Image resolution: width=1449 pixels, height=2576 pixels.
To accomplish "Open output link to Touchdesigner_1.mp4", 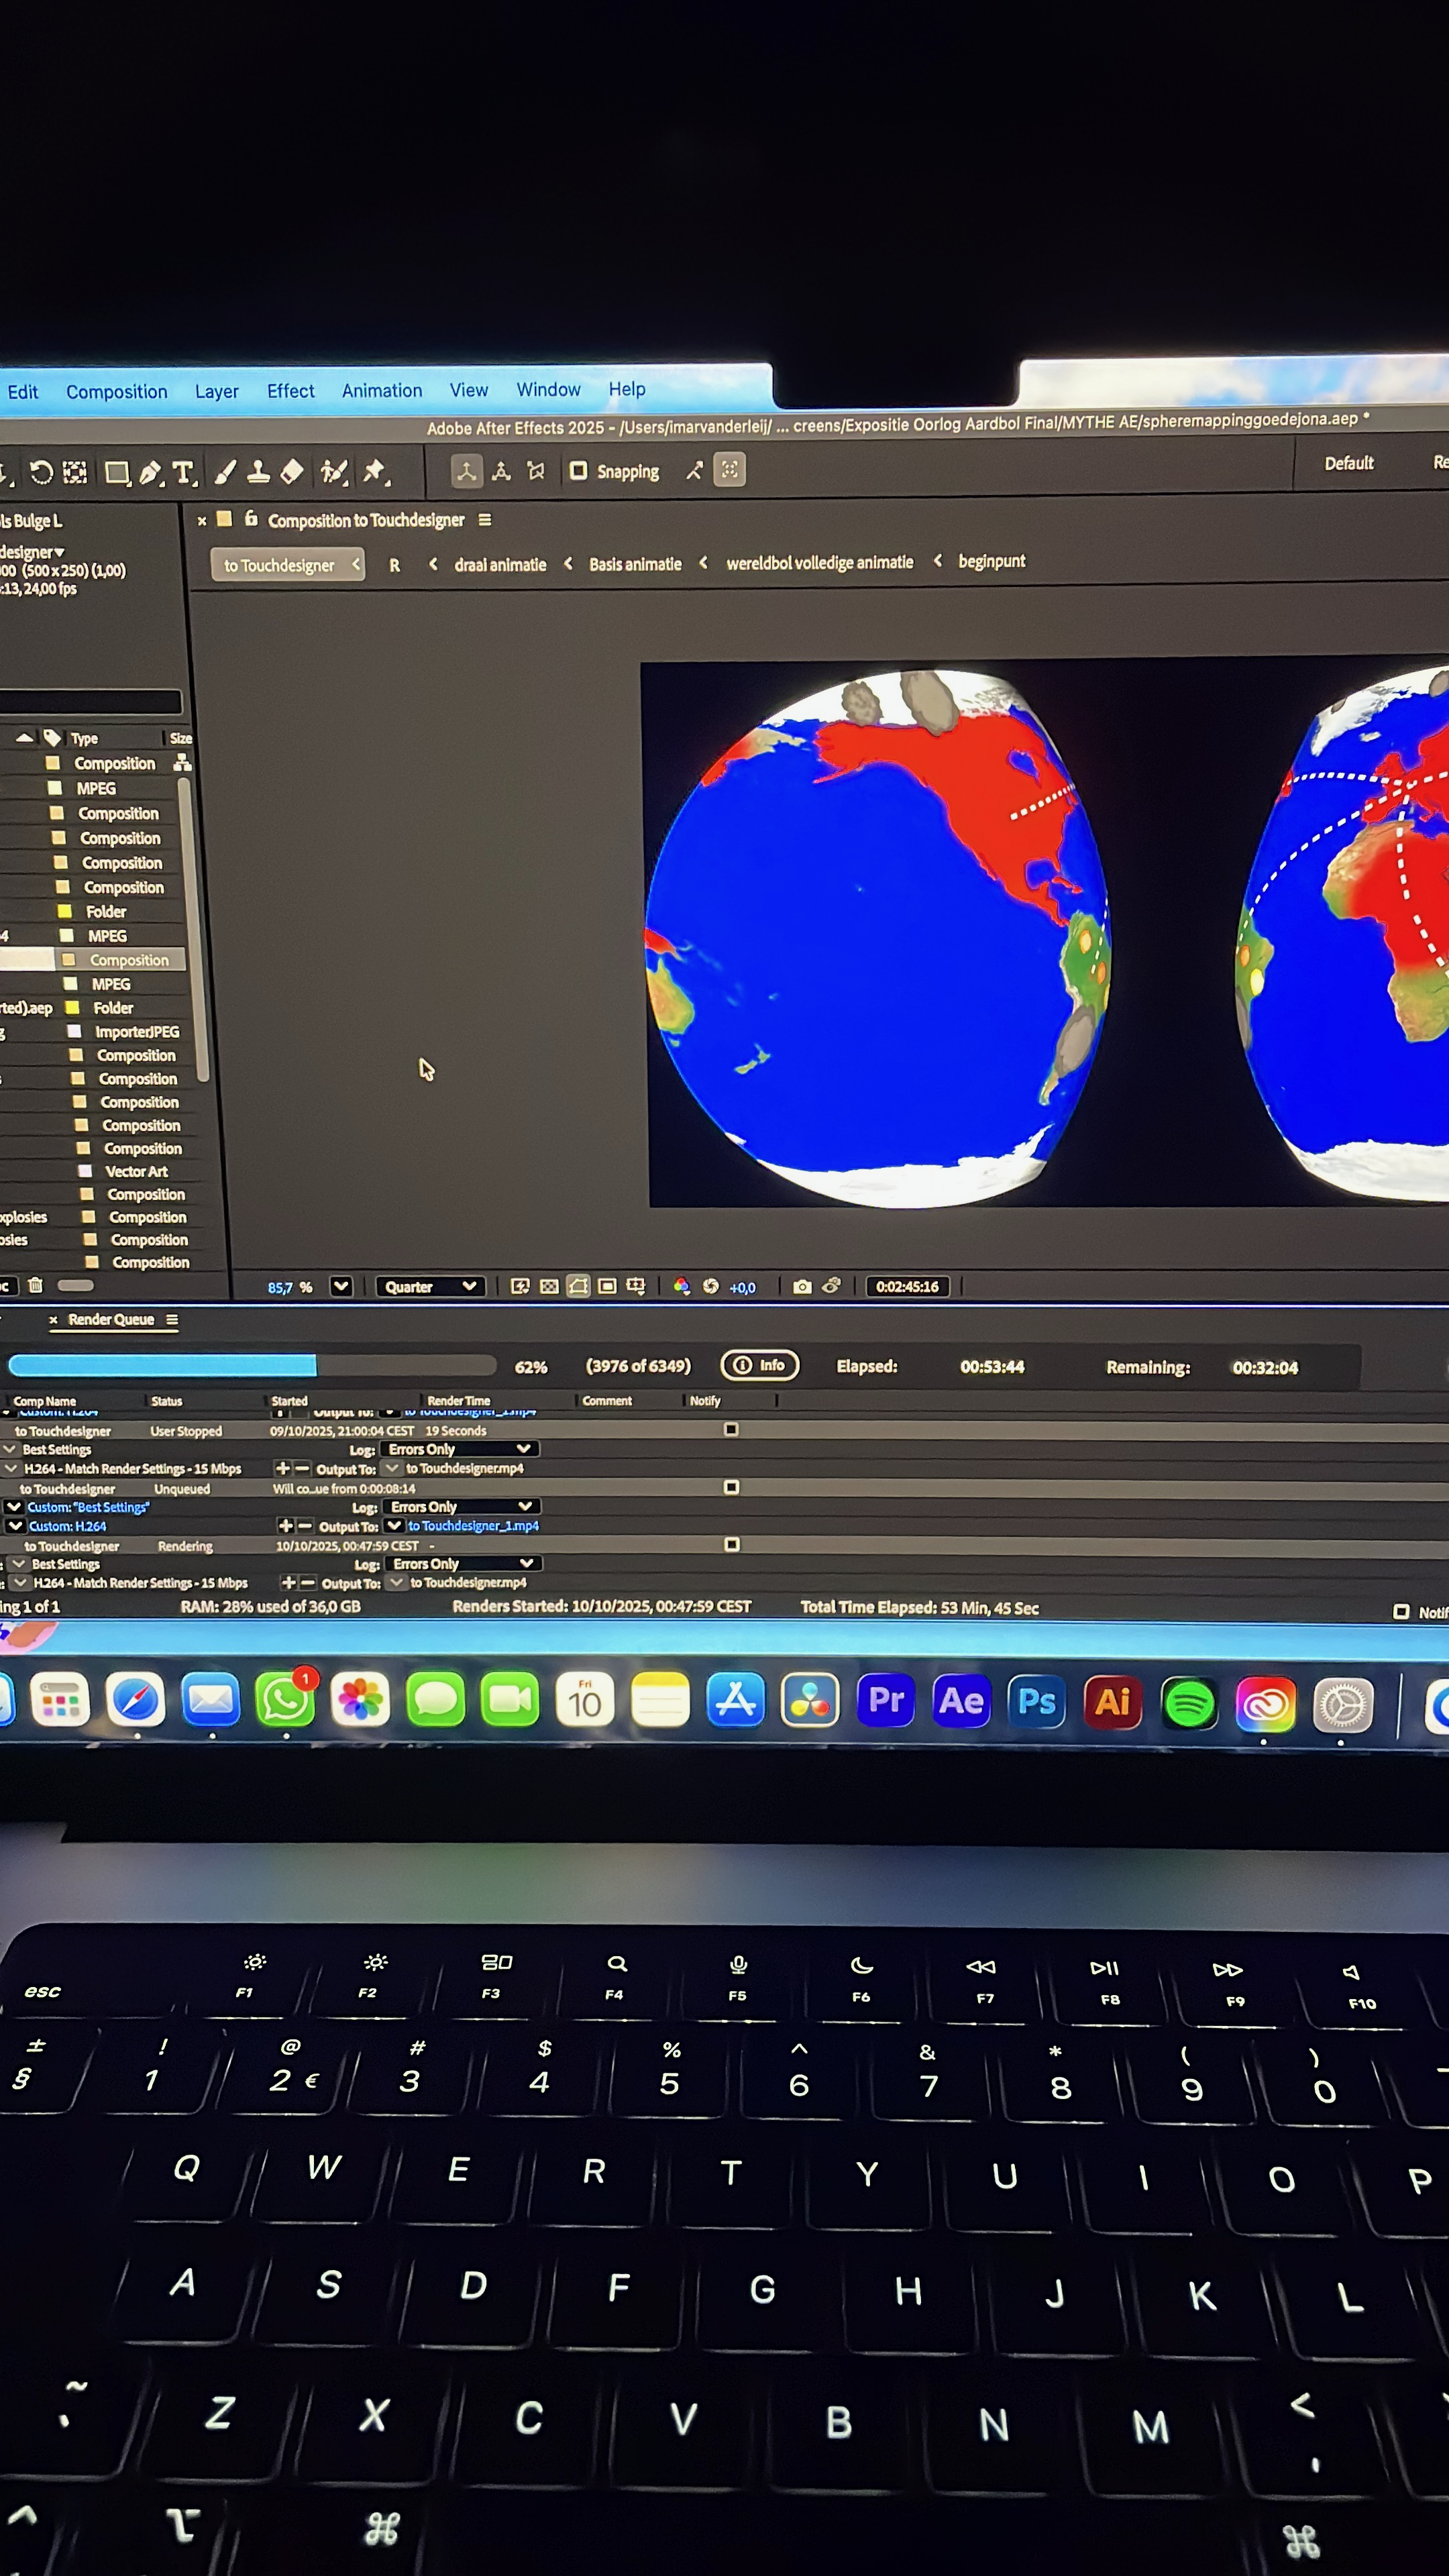I will pos(473,1526).
